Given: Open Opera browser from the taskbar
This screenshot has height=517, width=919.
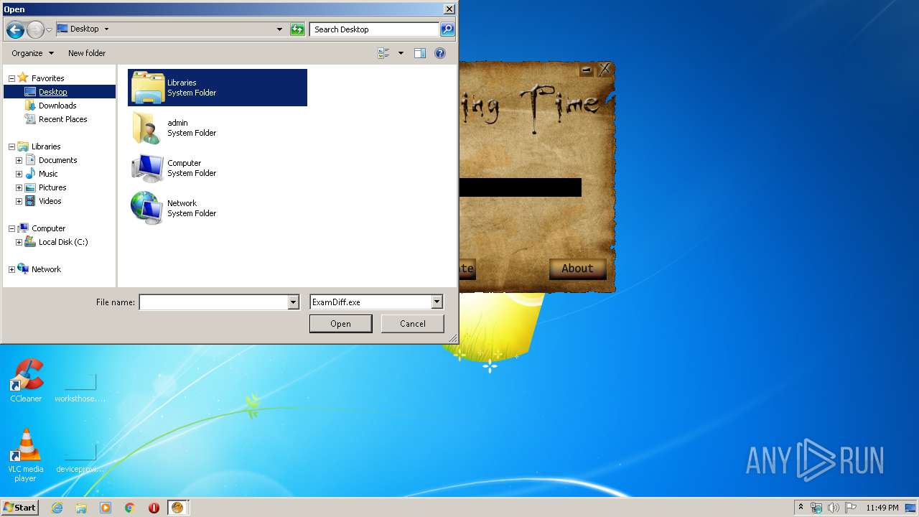Looking at the screenshot, I should tap(154, 508).
